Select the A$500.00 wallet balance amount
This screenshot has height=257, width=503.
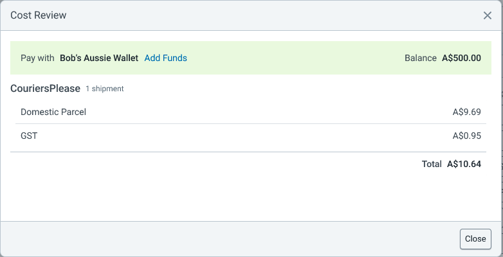461,58
